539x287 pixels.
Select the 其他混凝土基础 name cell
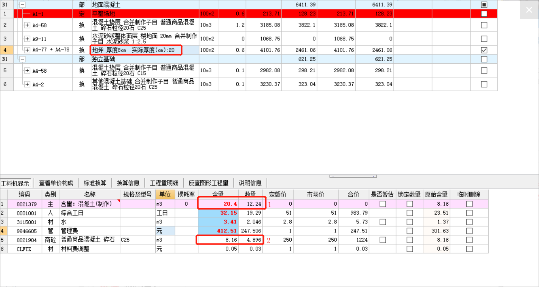pos(145,84)
